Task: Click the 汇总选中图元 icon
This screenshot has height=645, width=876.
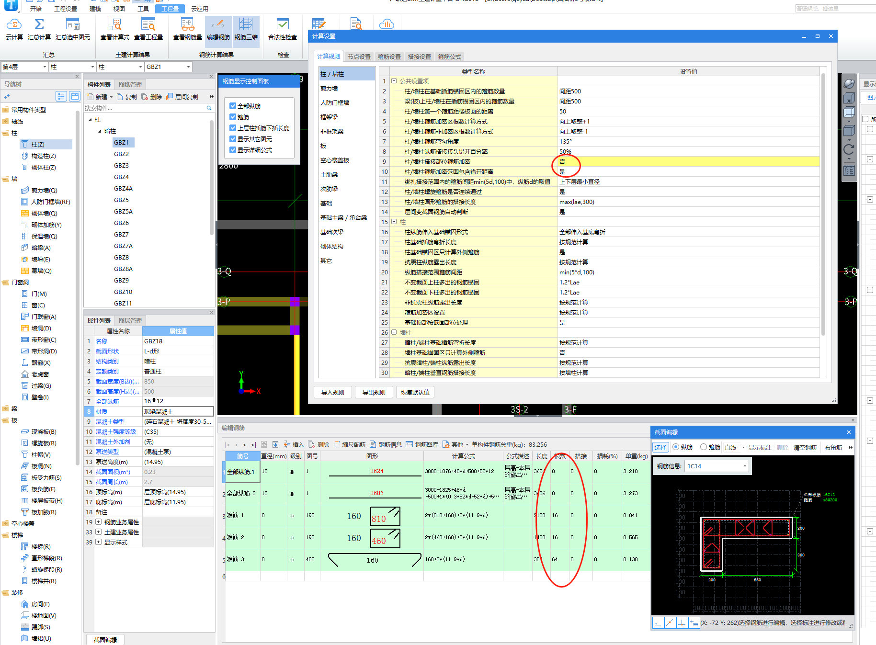Action: pos(73,24)
